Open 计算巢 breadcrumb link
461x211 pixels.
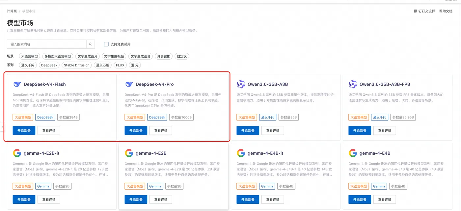click(x=12, y=11)
